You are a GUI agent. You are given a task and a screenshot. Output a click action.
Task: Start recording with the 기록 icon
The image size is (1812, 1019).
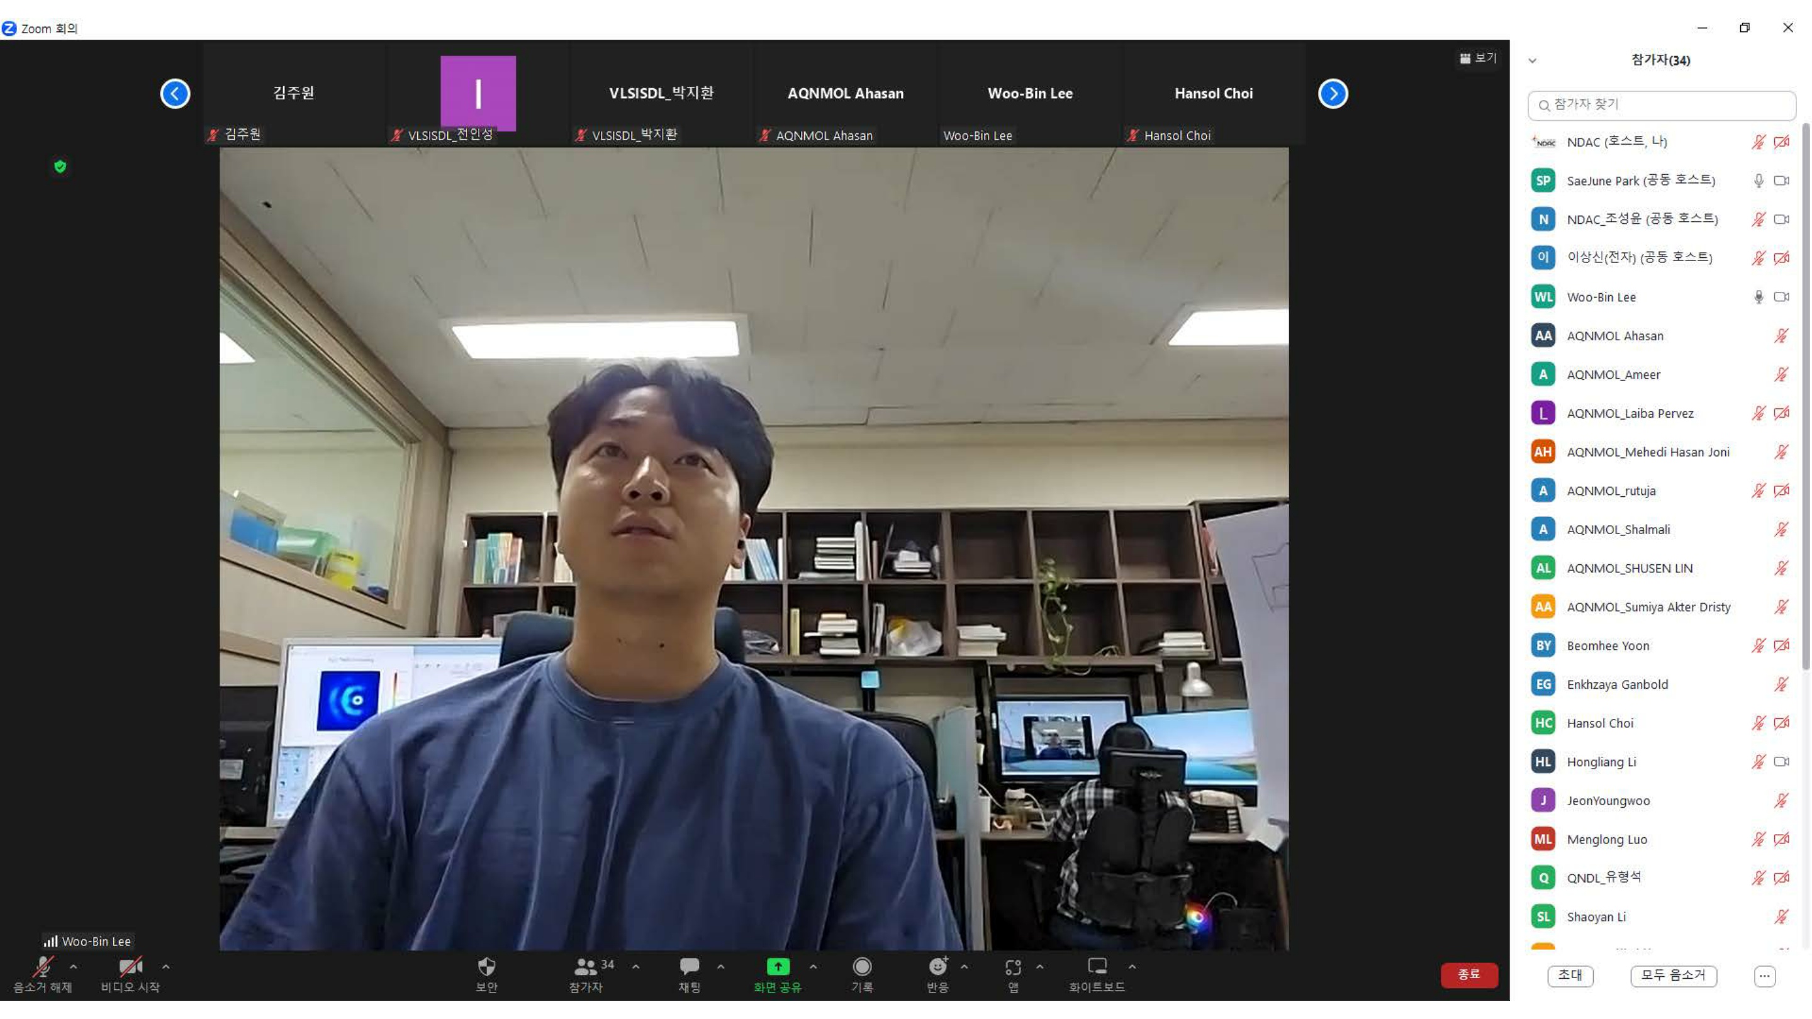point(862,967)
